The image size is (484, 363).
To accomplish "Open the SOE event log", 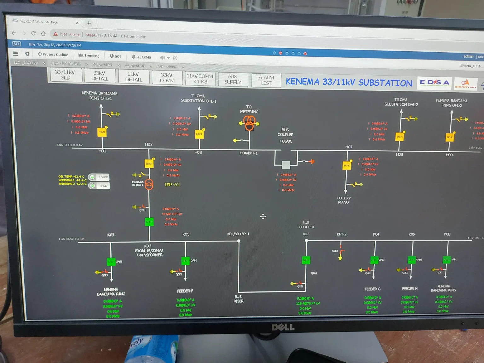I will (115, 56).
